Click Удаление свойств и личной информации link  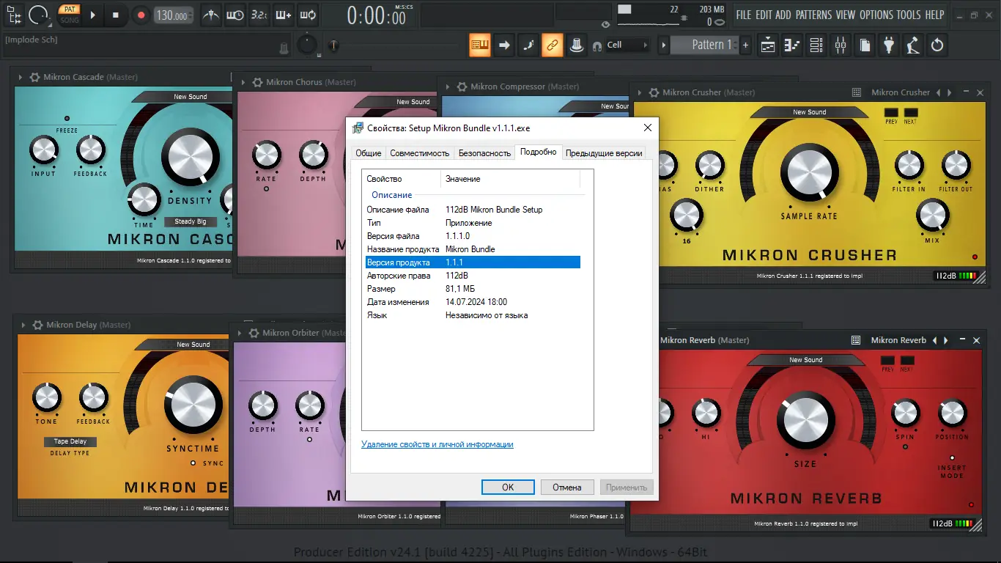tap(437, 444)
